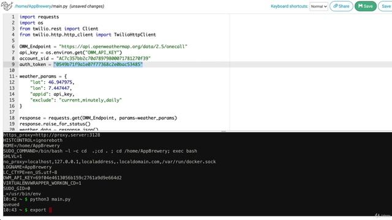Screen dimensions: 392x220
Task: Open the Keyboard shortcuts link
Action: pos(289,6)
